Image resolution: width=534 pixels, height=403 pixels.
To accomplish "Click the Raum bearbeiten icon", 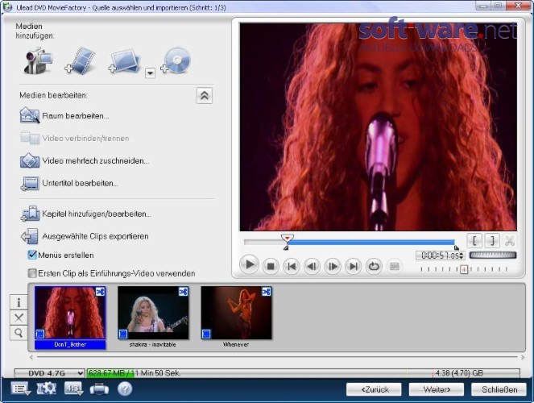I will point(30,115).
